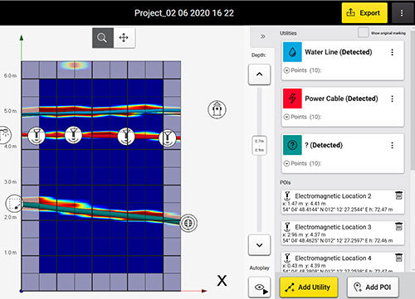Viewport: 415px width, 299px height.
Task: Click the second electromagnetic marker on power cable
Action: tap(73, 135)
